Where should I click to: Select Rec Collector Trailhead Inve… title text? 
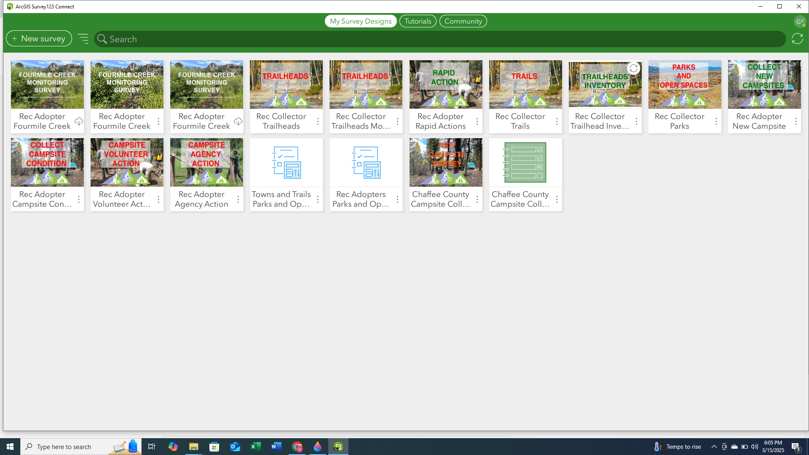600,121
